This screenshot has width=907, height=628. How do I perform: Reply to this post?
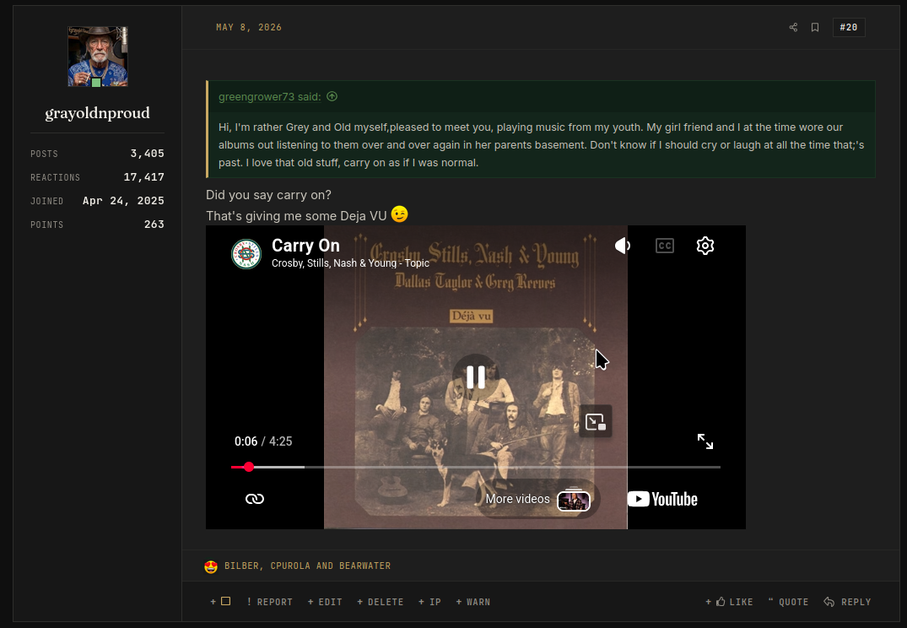(x=847, y=602)
